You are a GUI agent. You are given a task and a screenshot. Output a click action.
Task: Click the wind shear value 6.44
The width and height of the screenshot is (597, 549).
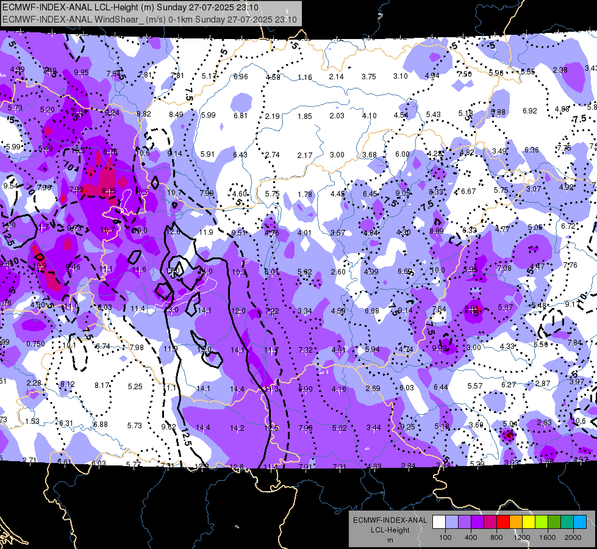pos(441,387)
